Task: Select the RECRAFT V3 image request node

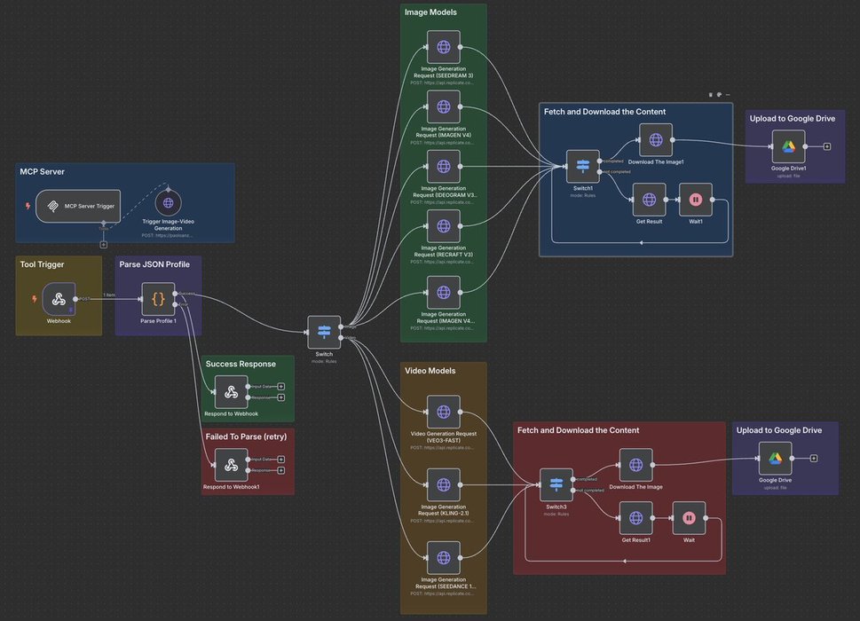Action: 443,226
